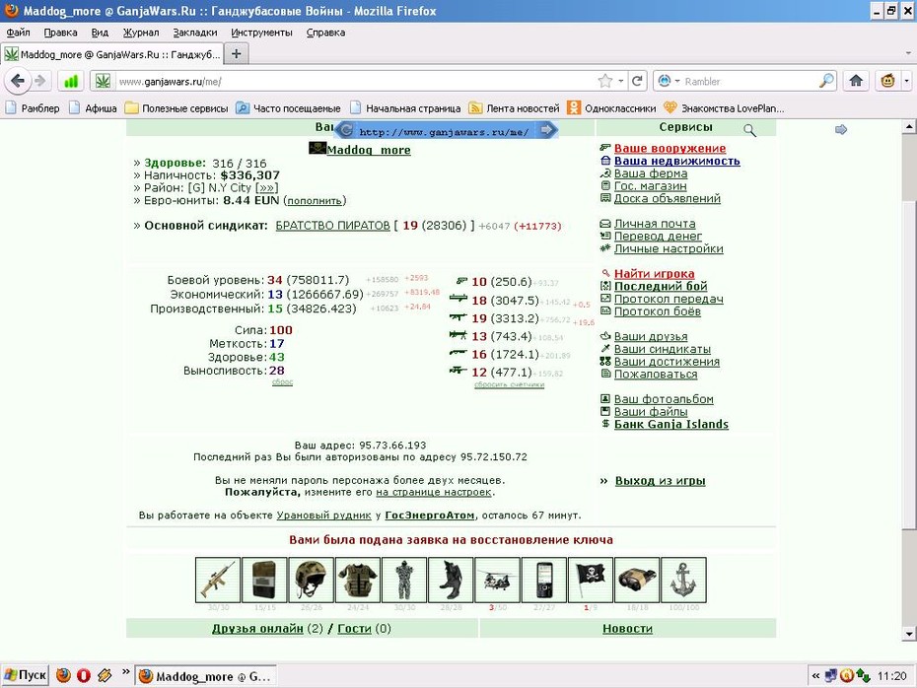Open Друзья онлайн link
Screen dimensions: 917x688
tap(257, 629)
